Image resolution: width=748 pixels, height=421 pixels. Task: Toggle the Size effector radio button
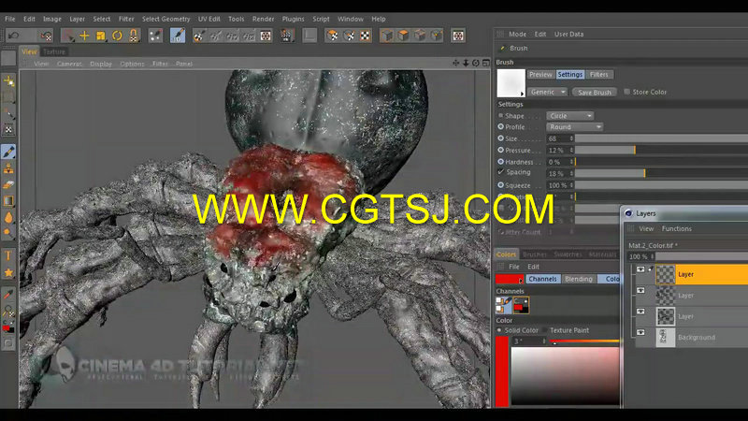pyautogui.click(x=500, y=138)
